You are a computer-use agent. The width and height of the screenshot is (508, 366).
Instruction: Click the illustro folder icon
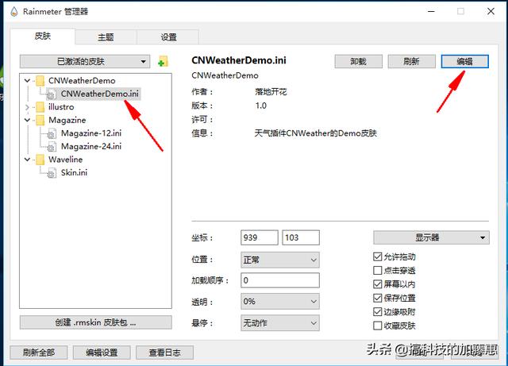pyautogui.click(x=40, y=106)
